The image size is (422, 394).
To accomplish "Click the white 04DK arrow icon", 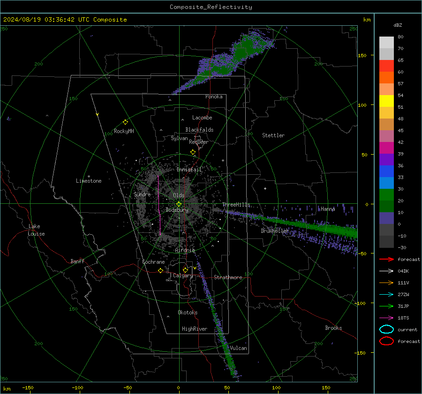I will click(x=386, y=271).
